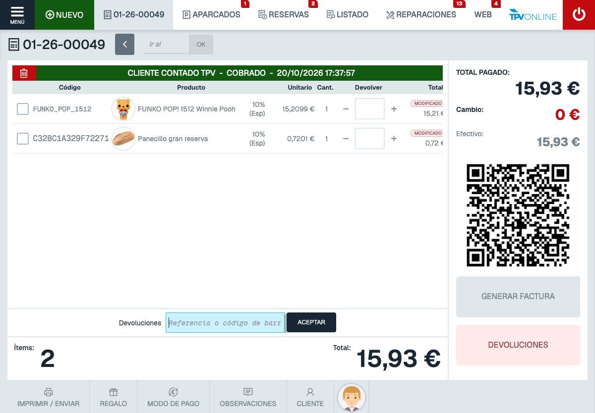Create a new ticket with NUEVO
Viewport: 595px width, 413px height.
pos(64,15)
